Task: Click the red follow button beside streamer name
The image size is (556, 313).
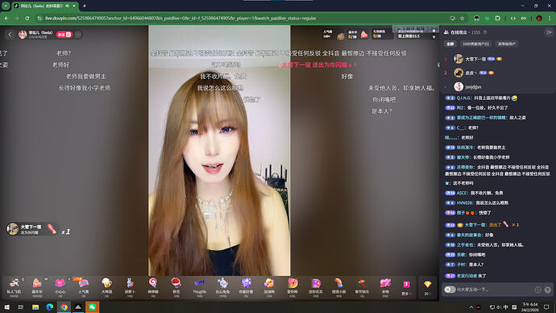Action: [64, 35]
